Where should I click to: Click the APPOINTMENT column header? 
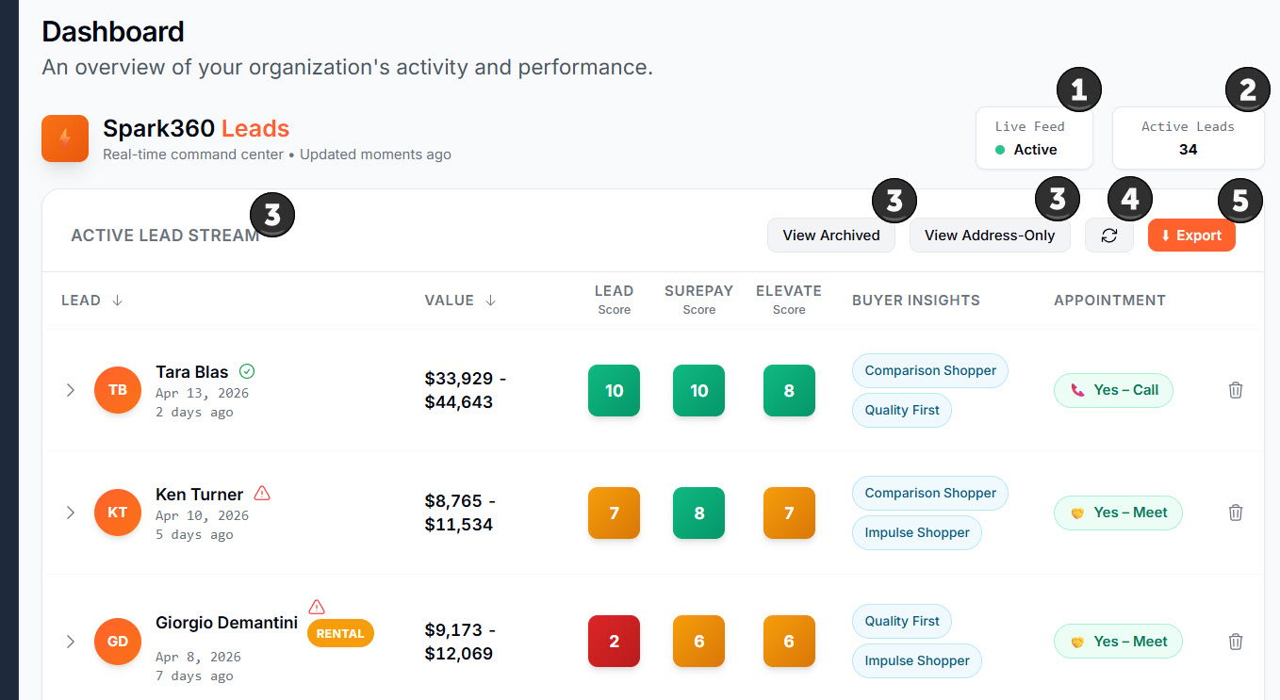pyautogui.click(x=1109, y=301)
